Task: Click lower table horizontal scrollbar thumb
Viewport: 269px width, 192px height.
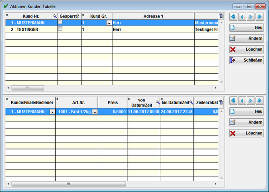Action: pos(69,184)
